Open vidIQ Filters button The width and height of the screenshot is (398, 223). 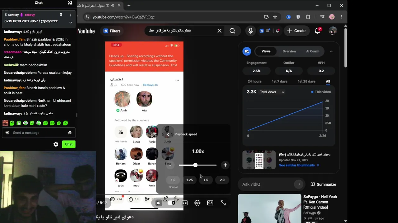point(112,31)
